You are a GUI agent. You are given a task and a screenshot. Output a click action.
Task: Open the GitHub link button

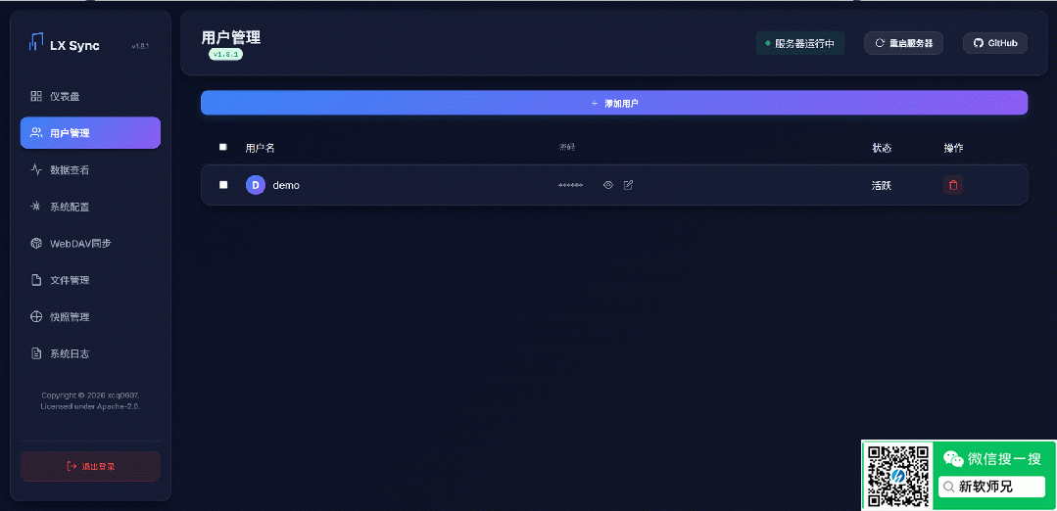[x=995, y=43]
